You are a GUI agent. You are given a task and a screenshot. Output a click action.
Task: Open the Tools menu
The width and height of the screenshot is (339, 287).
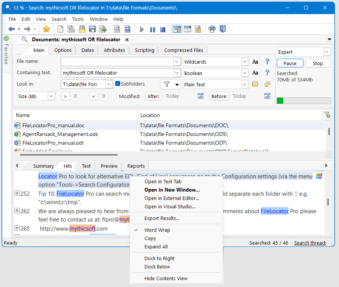pyautogui.click(x=78, y=19)
